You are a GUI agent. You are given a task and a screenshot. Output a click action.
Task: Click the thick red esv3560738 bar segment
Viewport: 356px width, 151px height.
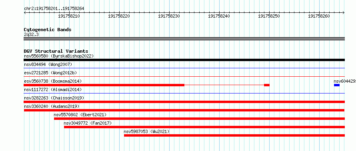(104, 85)
